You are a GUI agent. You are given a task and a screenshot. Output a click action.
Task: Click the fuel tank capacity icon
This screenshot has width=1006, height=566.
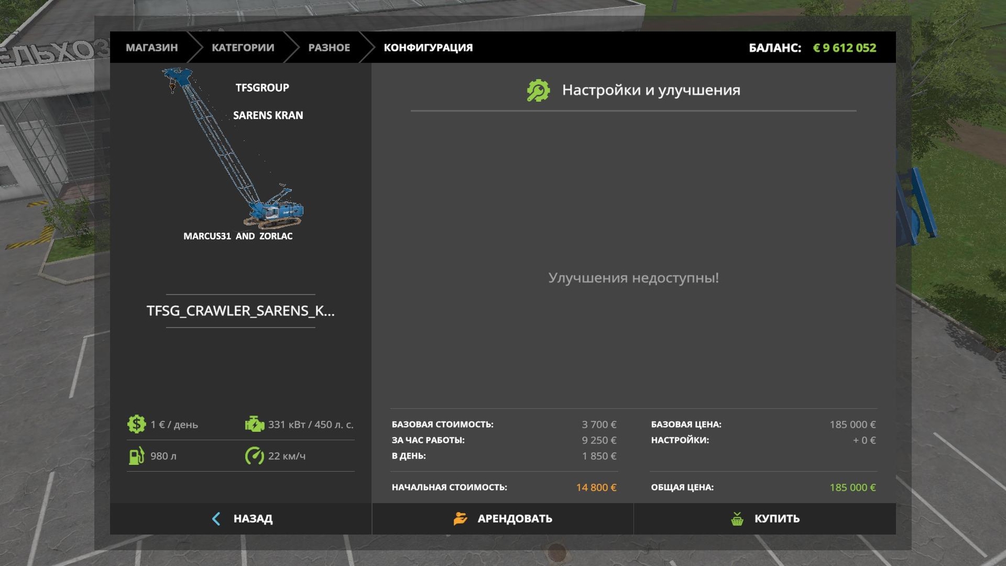pyautogui.click(x=136, y=456)
